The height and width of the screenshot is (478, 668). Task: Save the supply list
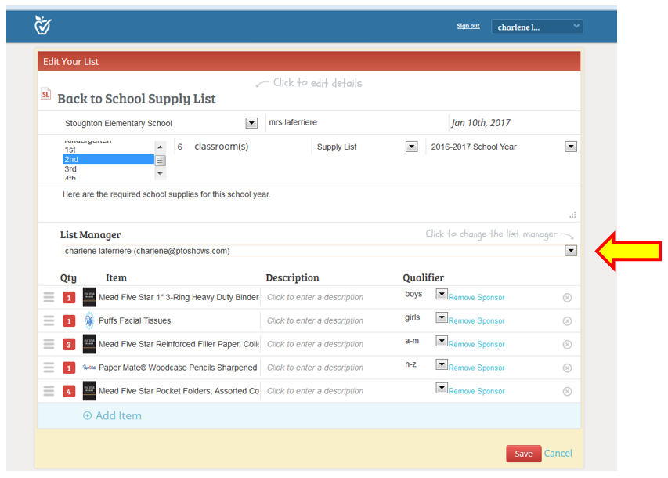(x=524, y=454)
